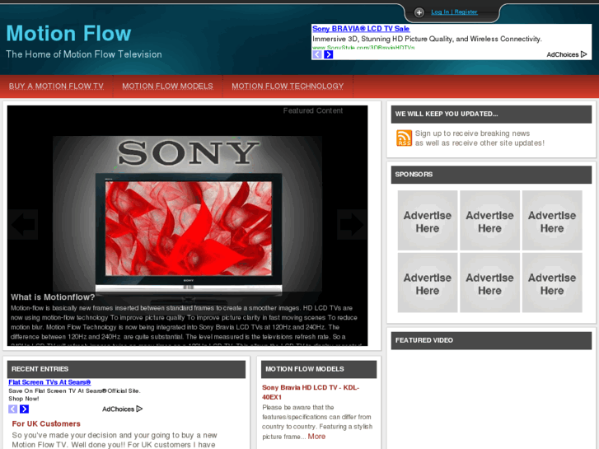Screen dimensions: 599x449
Task: Open Motion Flow Models menu item
Action: [x=168, y=86]
